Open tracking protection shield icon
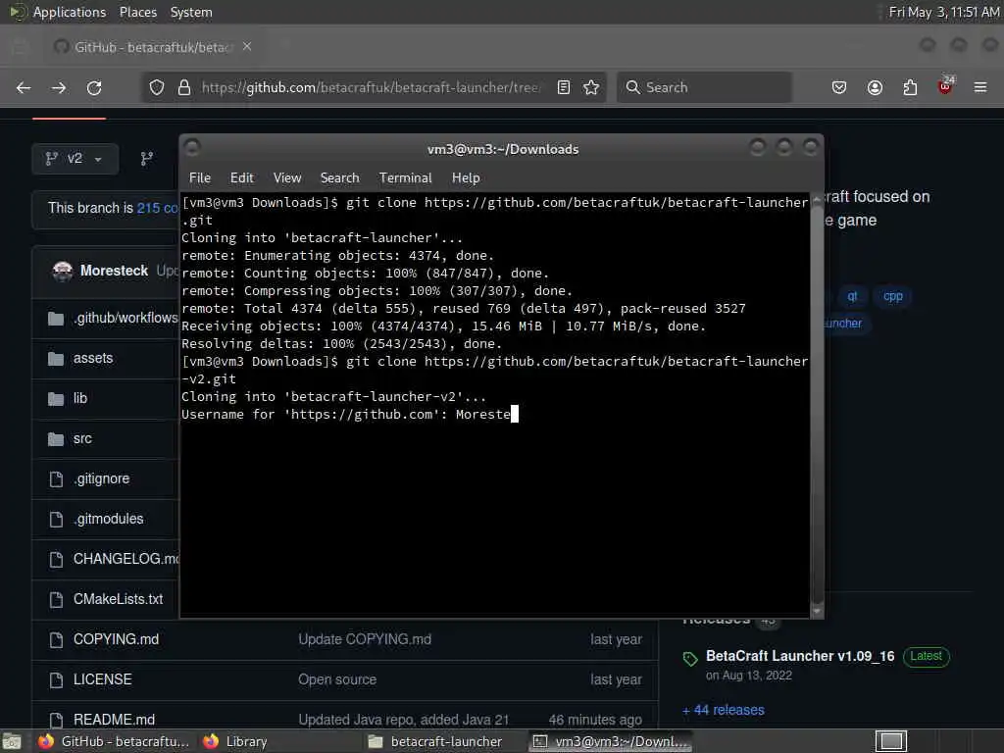The image size is (1004, 753). (157, 87)
